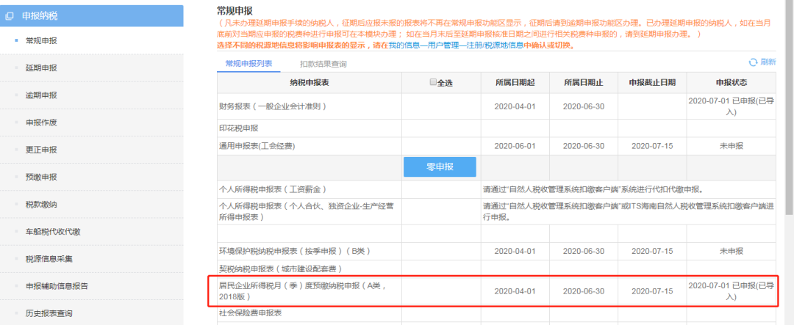Open 税款缴纳 in the sidebar
794x325 pixels.
click(x=41, y=204)
